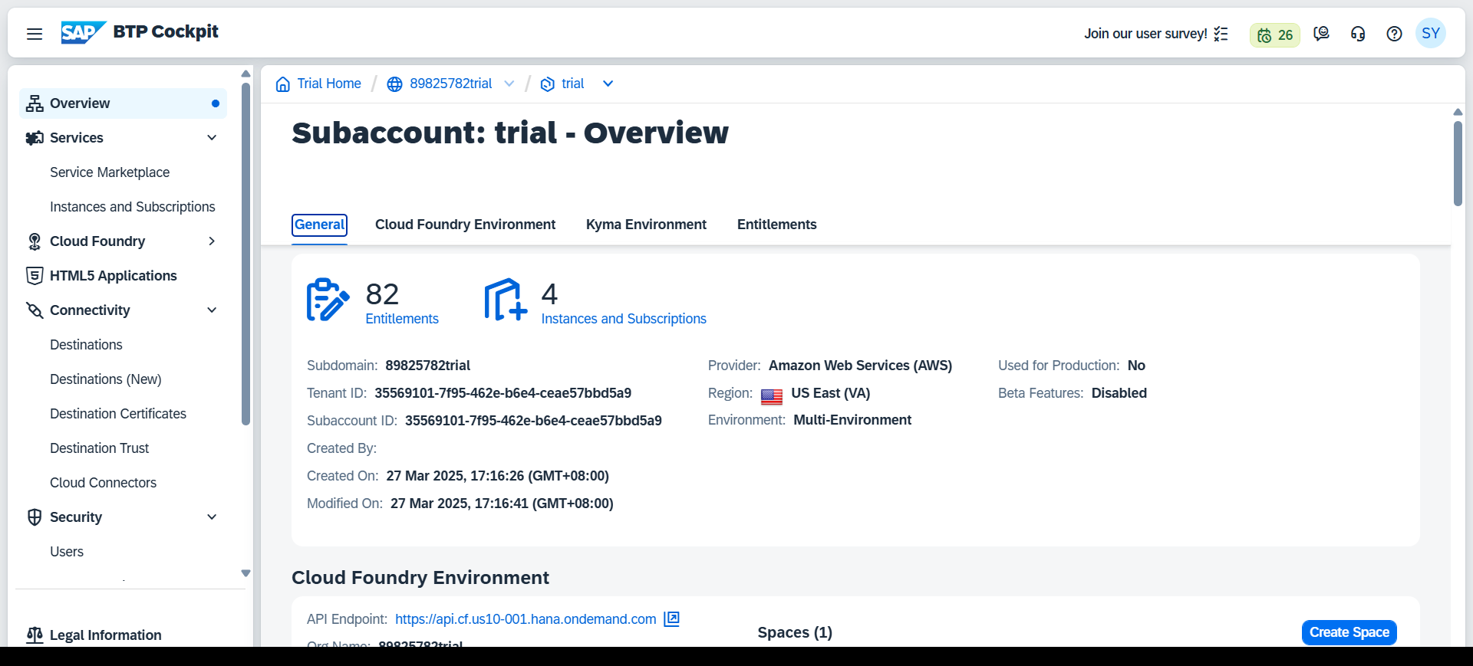Collapse the Connectivity section chevron
The image size is (1473, 666).
point(213,310)
